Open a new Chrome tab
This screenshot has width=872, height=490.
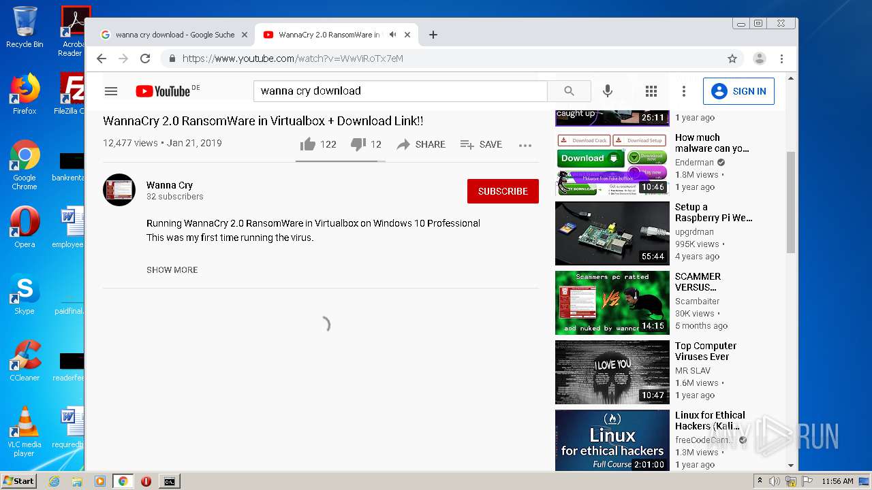tap(433, 35)
